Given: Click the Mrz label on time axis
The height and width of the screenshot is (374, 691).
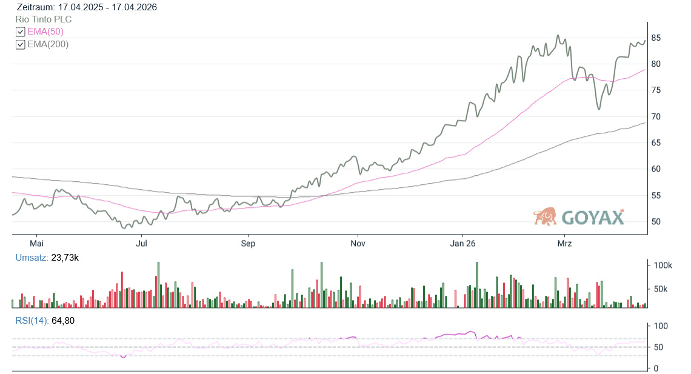Looking at the screenshot, I should pyautogui.click(x=564, y=244).
